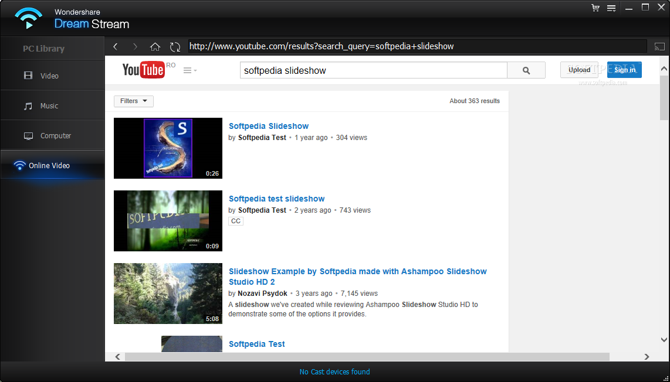Click the No Cast devices found status
This screenshot has height=382, width=670.
click(334, 372)
